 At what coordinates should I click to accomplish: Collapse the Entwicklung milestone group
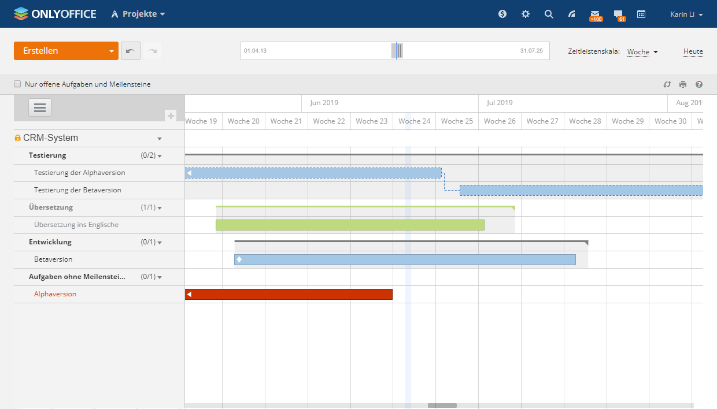(x=160, y=243)
